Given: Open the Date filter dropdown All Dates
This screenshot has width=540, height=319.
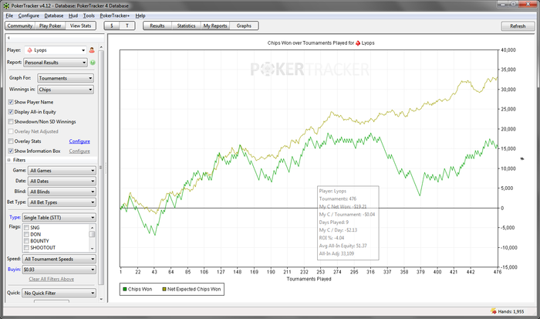Looking at the screenshot, I should pyautogui.click(x=62, y=182).
